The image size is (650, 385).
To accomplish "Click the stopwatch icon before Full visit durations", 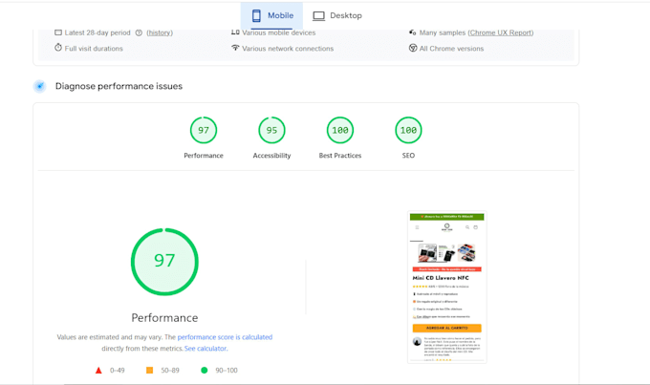I will (58, 48).
